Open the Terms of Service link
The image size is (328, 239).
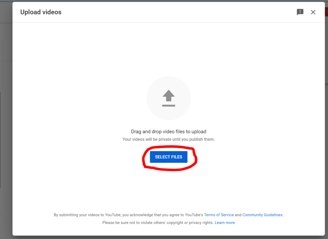[x=219, y=215]
